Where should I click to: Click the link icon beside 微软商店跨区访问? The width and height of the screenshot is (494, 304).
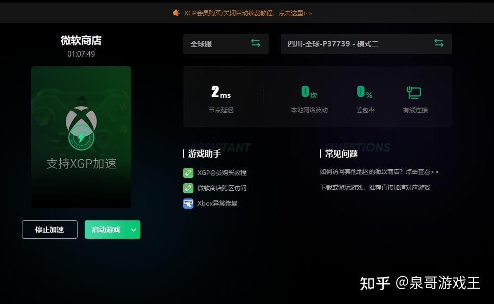(188, 188)
